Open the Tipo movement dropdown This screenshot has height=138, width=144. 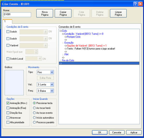(x=45, y=72)
